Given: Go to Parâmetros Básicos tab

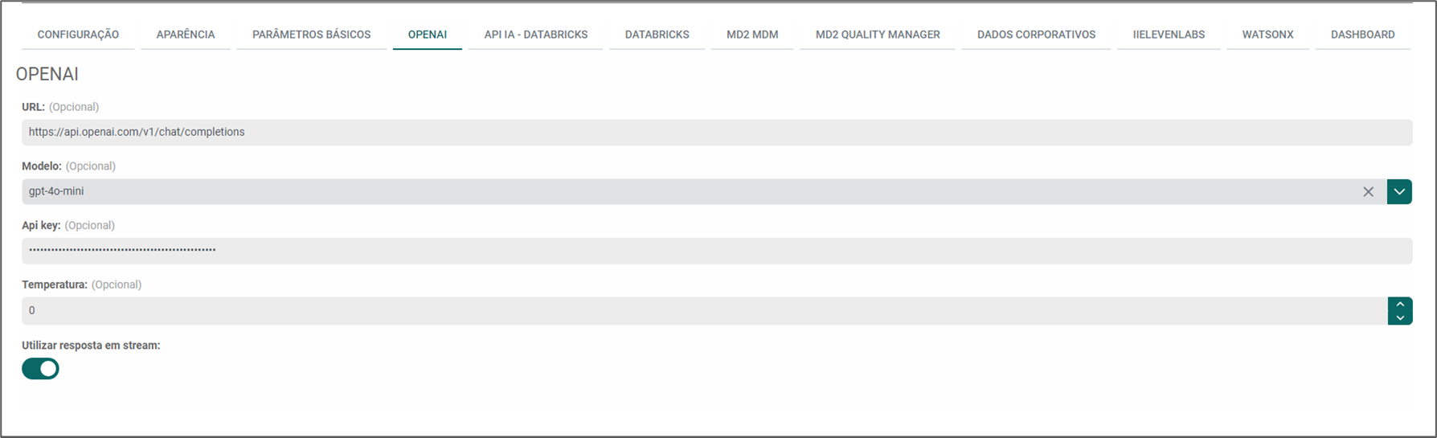Looking at the screenshot, I should pos(311,35).
